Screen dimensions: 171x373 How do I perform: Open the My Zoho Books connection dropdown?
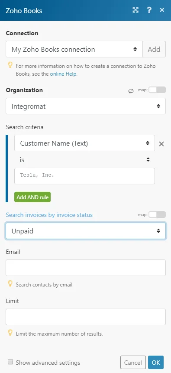(74, 49)
